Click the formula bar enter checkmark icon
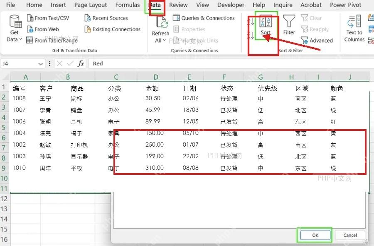 (x=70, y=63)
